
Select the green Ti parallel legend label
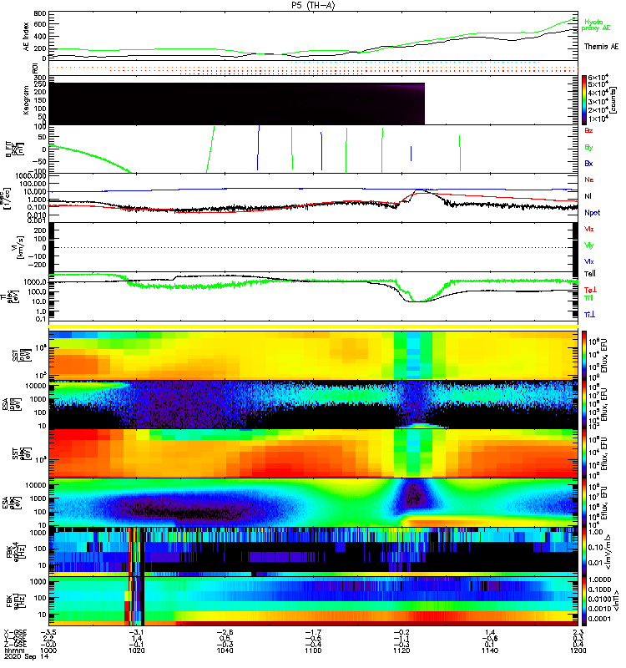pos(588,298)
